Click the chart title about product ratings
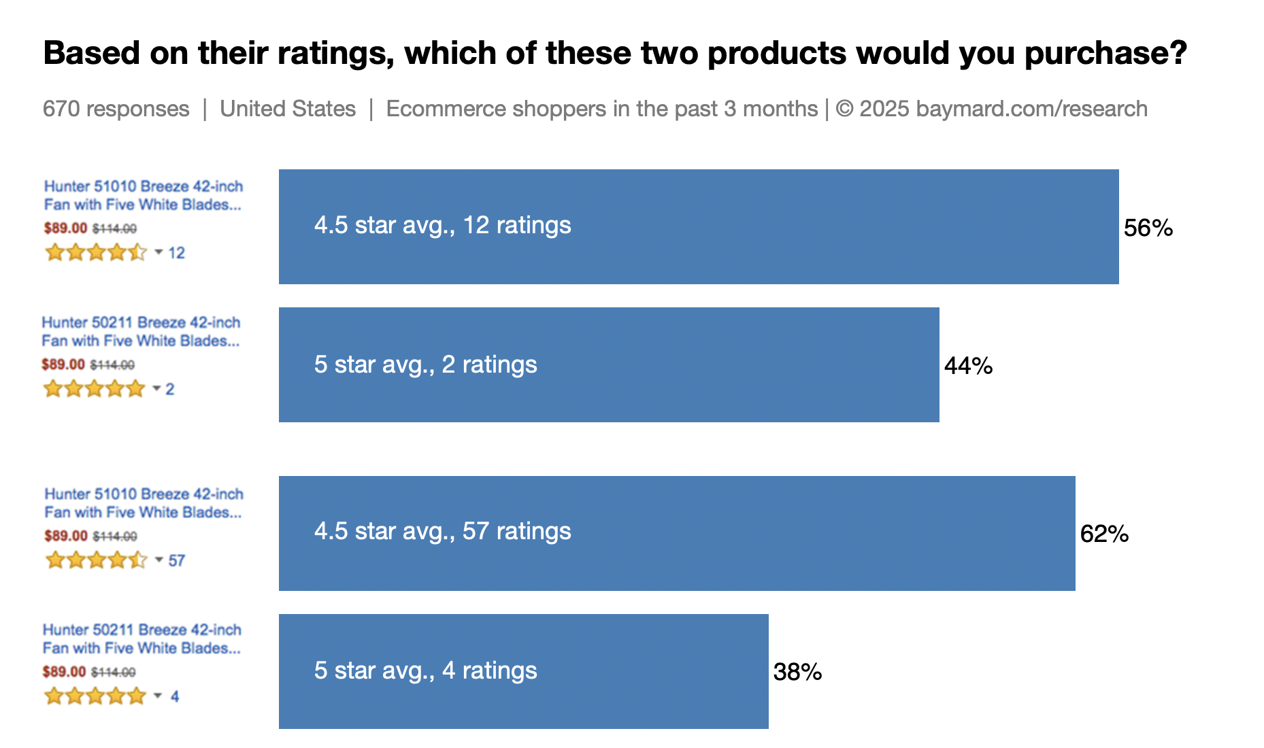 pos(615,53)
